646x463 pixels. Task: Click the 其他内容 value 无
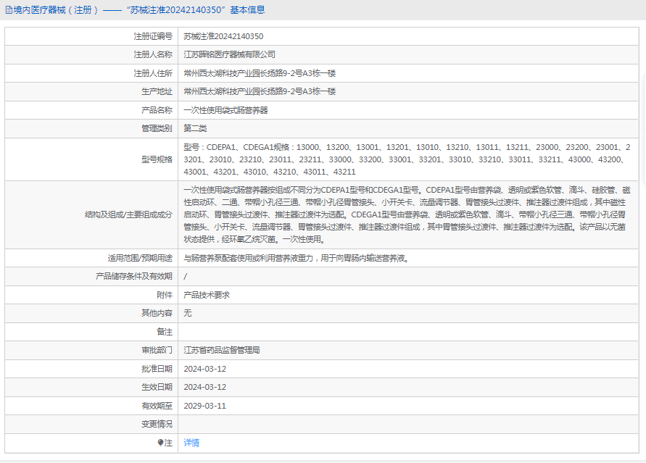[188, 313]
